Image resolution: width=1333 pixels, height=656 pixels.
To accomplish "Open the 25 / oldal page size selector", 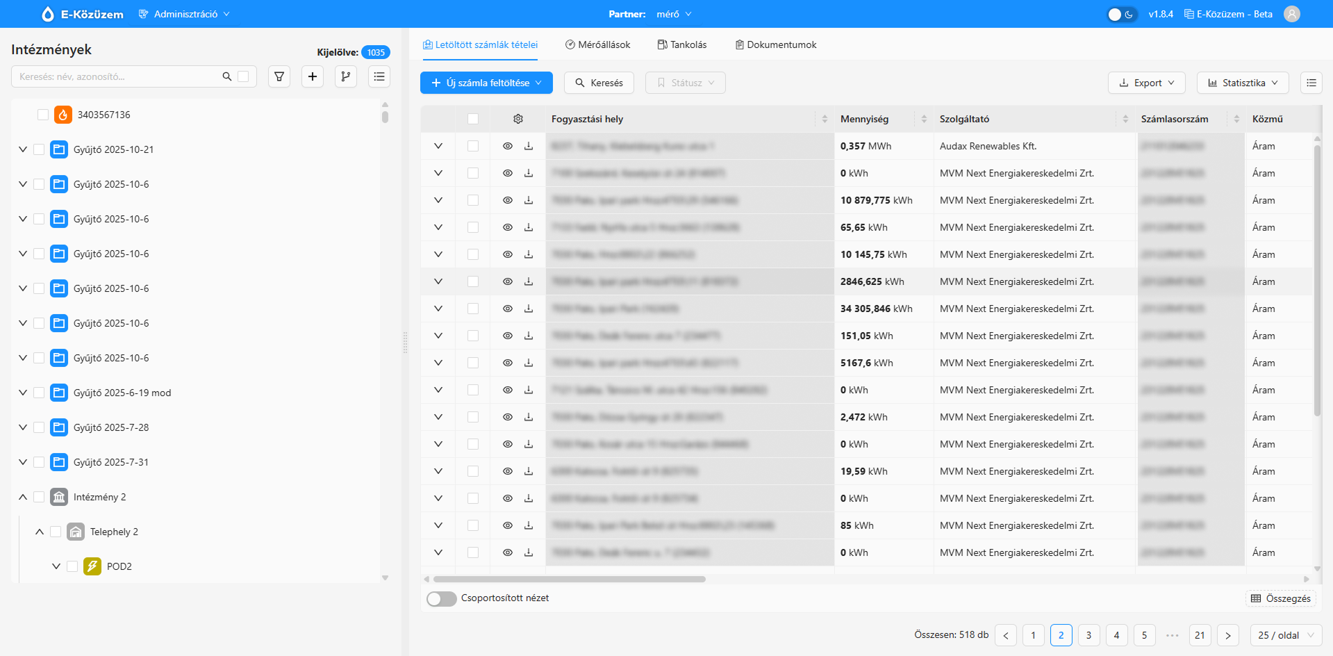I will [x=1286, y=635].
